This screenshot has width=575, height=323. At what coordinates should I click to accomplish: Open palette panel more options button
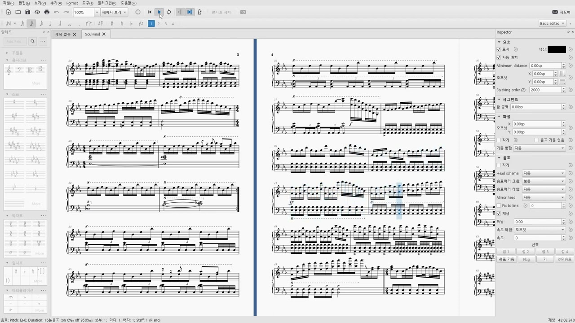click(x=43, y=41)
